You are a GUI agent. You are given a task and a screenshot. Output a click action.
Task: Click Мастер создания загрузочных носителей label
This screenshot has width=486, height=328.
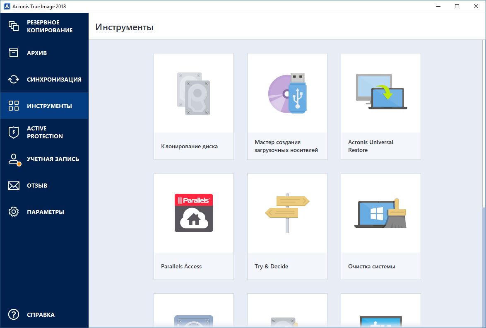(286, 146)
